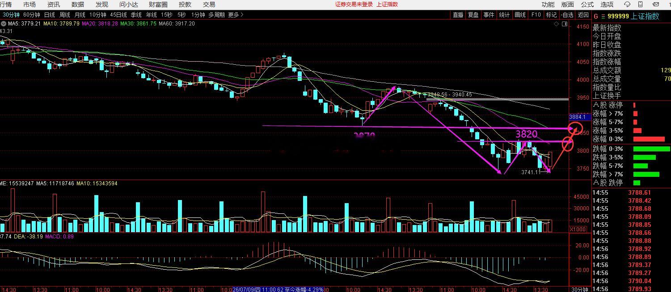The image size is (671, 292).
Task: Click the blue 3884.1 price marker
Action: coord(577,117)
